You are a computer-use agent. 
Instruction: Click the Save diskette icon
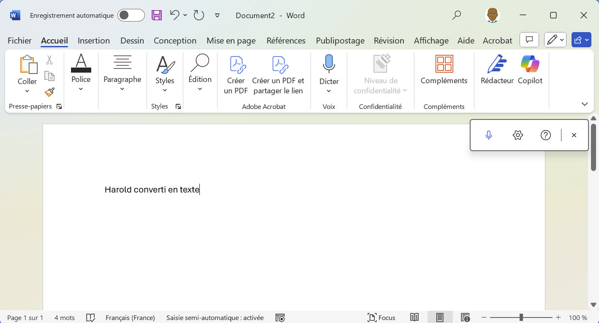pos(157,16)
